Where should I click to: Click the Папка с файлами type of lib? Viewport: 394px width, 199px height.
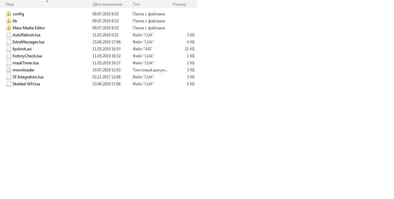tap(149, 21)
